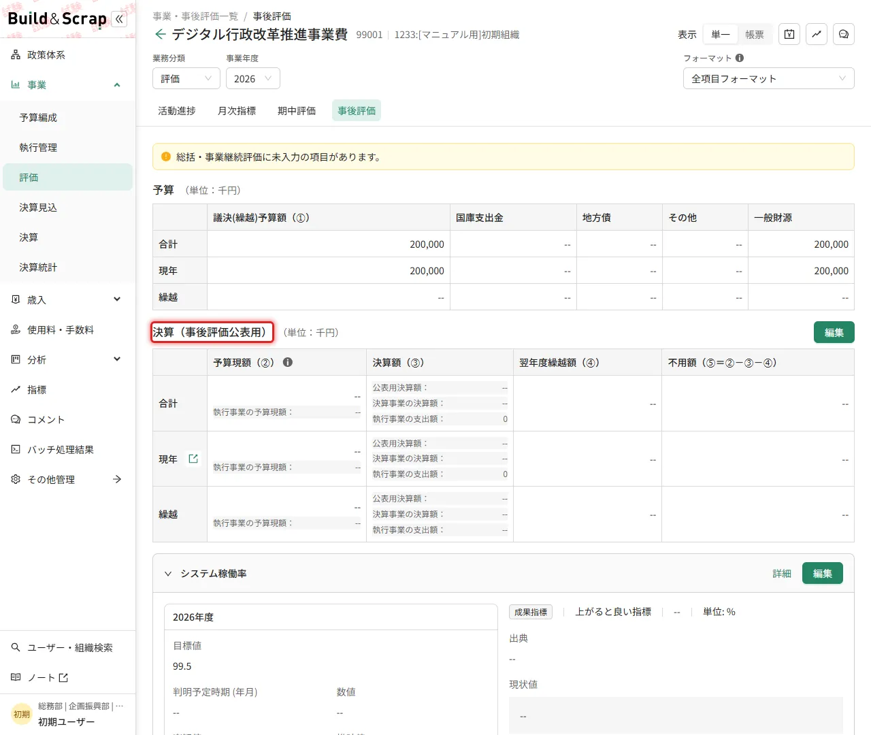Select 帳票 display mode
This screenshot has width=871, height=735.
tap(755, 34)
